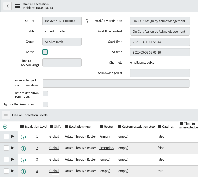Open Escalation type column options menu
The height and width of the screenshot is (177, 198).
tap(66, 126)
